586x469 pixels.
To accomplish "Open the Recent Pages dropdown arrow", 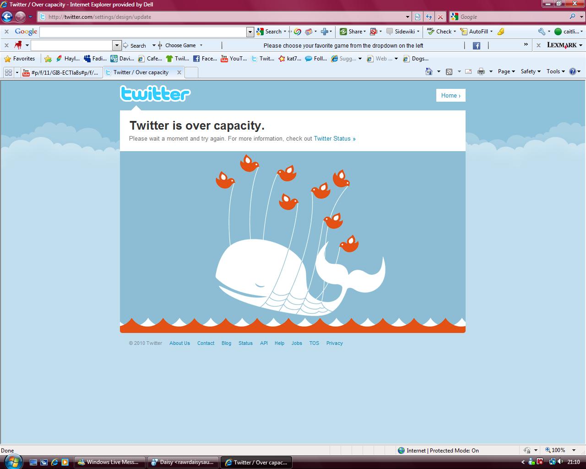I will (x=30, y=17).
